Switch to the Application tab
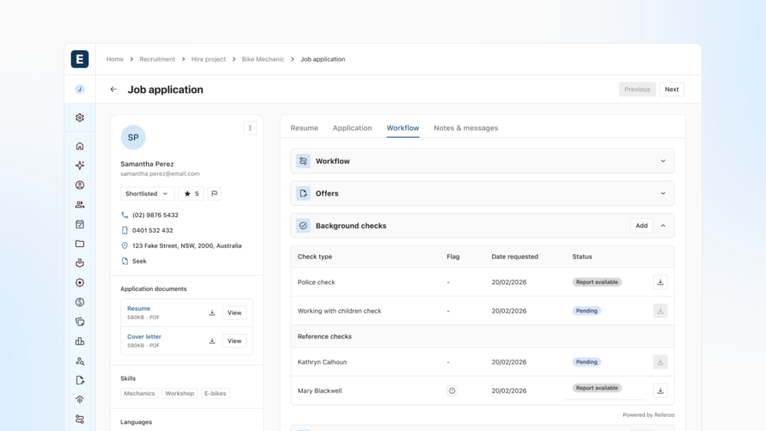766x431 pixels. 352,128
